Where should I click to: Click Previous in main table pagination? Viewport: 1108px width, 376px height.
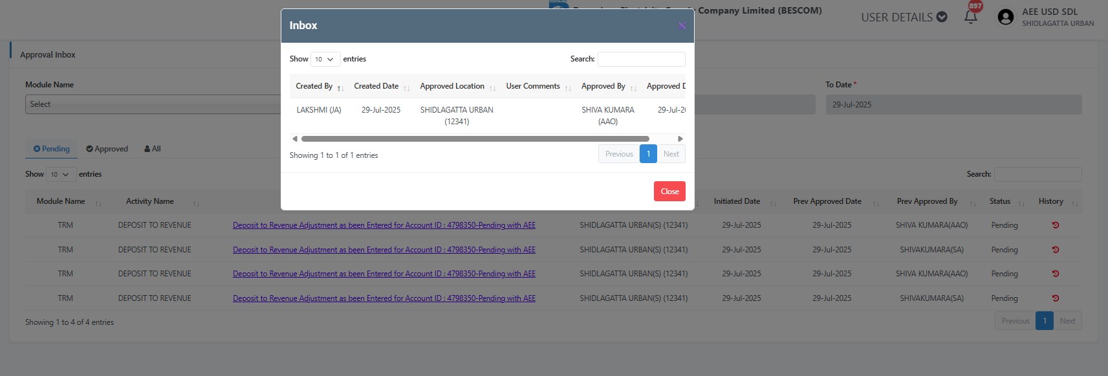[x=1015, y=321]
